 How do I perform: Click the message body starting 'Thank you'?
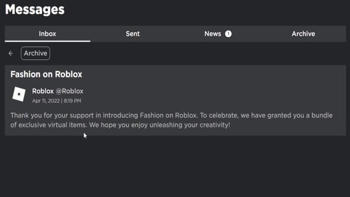(171, 120)
